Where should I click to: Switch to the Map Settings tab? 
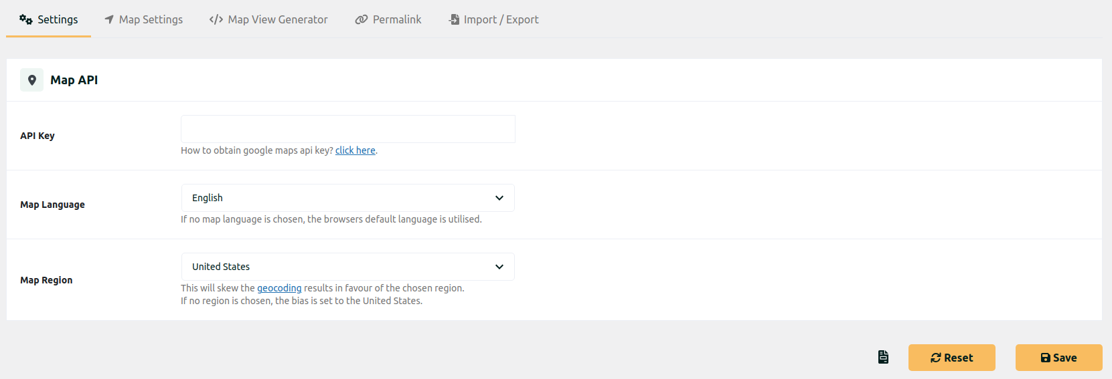[143, 19]
